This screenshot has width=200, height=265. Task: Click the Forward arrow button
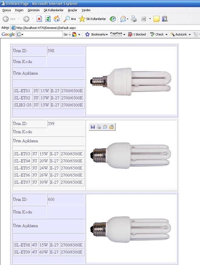pyautogui.click(x=26, y=19)
